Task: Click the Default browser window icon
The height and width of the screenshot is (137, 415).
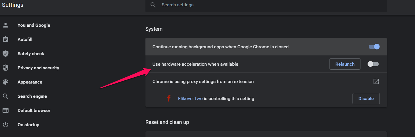Action: pos(5,110)
